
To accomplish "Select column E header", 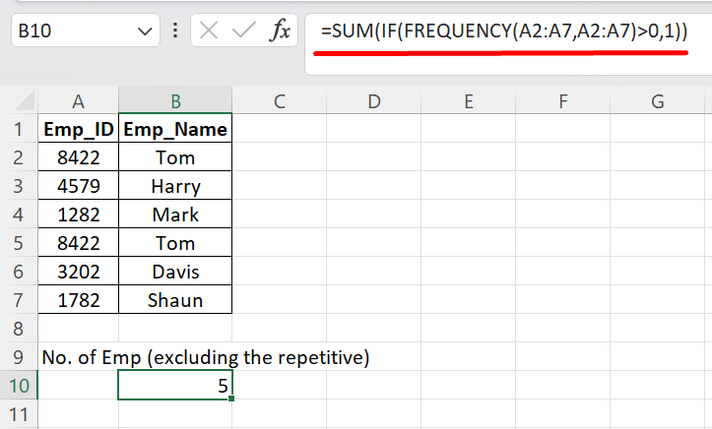I will pyautogui.click(x=468, y=100).
